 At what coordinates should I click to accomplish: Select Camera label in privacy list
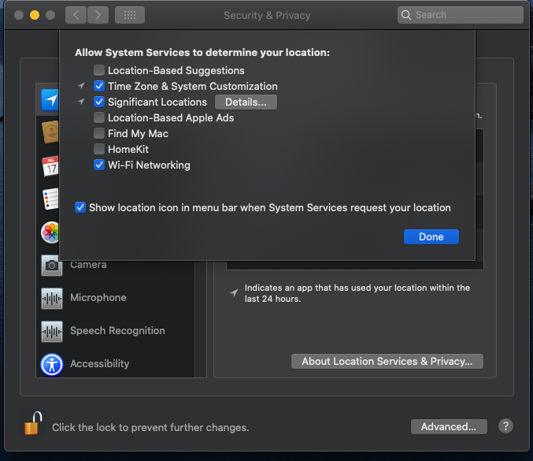click(x=88, y=265)
